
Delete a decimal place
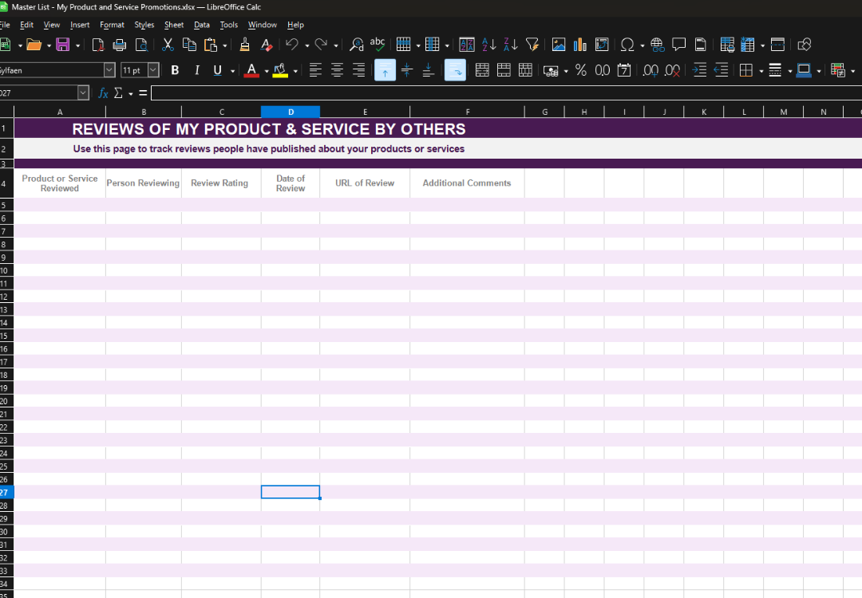672,70
